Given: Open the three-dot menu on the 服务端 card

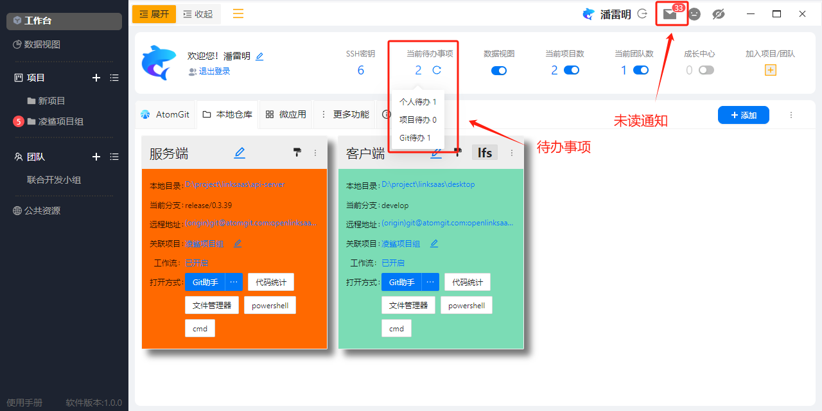Looking at the screenshot, I should pyautogui.click(x=315, y=153).
